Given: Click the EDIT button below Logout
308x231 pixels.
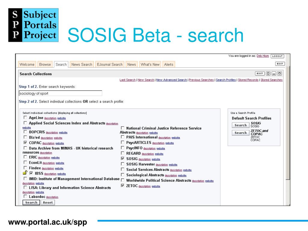Looking at the screenshot, I should 280,64.
